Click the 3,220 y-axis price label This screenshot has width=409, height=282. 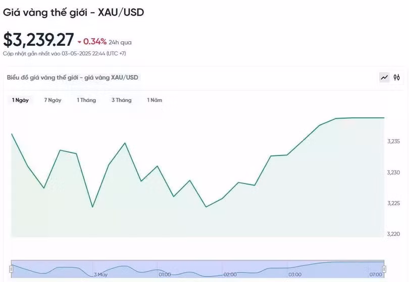pos(393,234)
